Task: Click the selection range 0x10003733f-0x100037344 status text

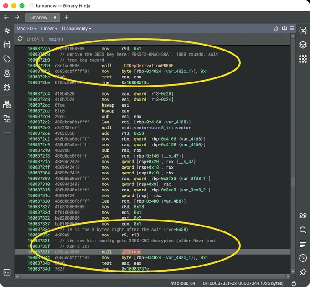Action: (243, 283)
